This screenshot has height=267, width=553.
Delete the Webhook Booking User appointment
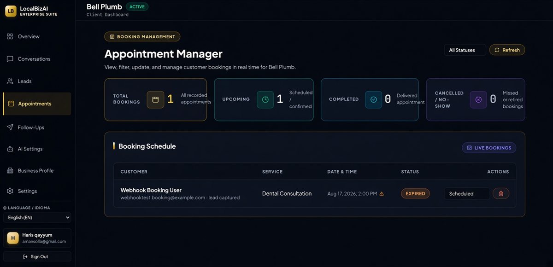(x=501, y=194)
